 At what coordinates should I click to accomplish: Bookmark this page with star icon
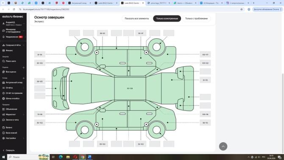pyautogui.click(x=242, y=9)
